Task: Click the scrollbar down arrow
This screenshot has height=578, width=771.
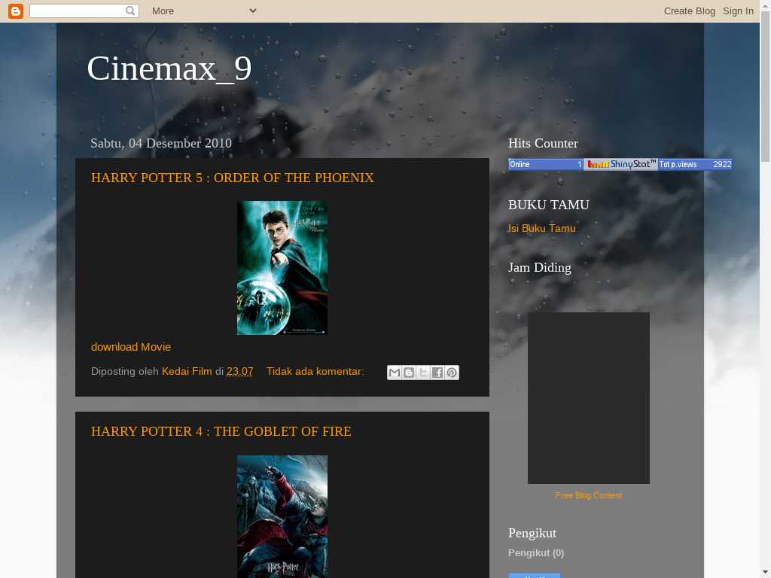Action: (766, 573)
